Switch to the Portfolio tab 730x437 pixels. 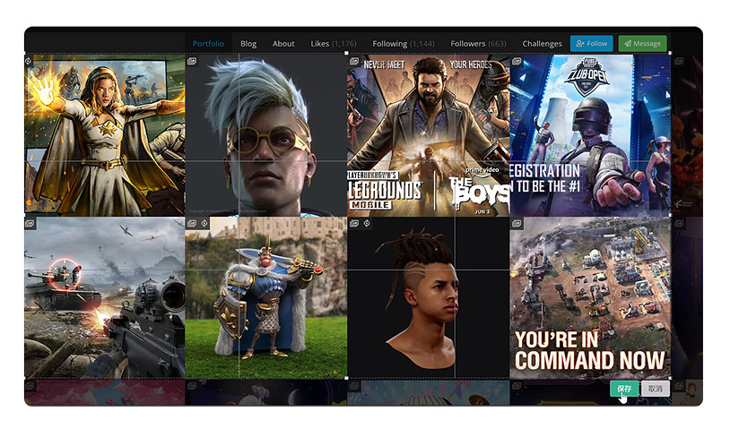pos(208,43)
